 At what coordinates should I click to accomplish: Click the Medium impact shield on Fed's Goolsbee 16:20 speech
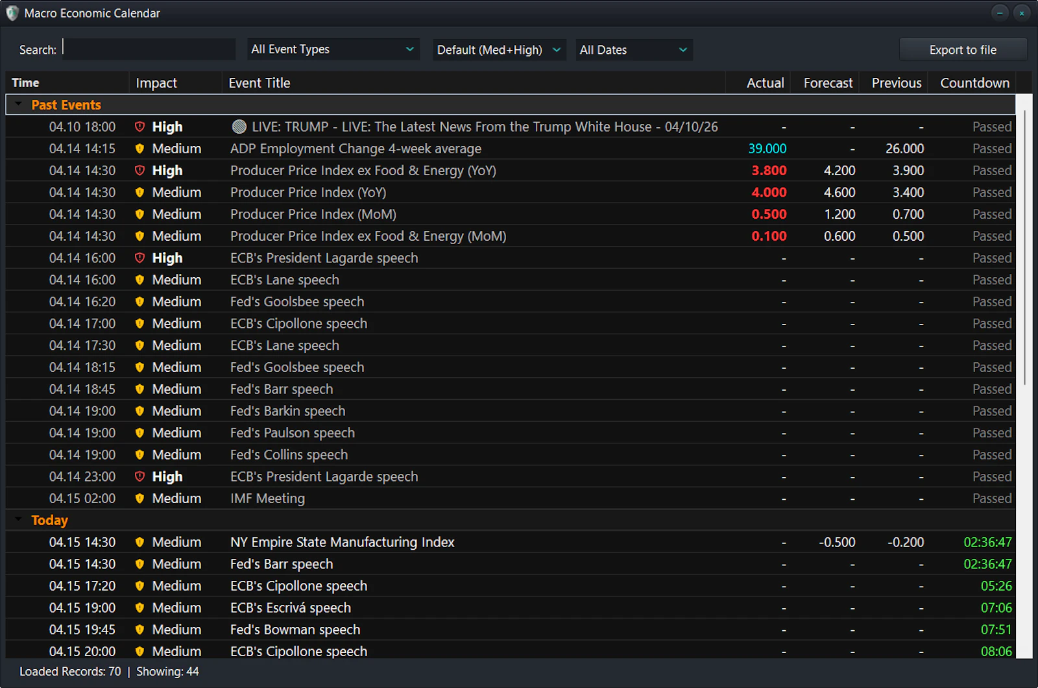coord(139,301)
